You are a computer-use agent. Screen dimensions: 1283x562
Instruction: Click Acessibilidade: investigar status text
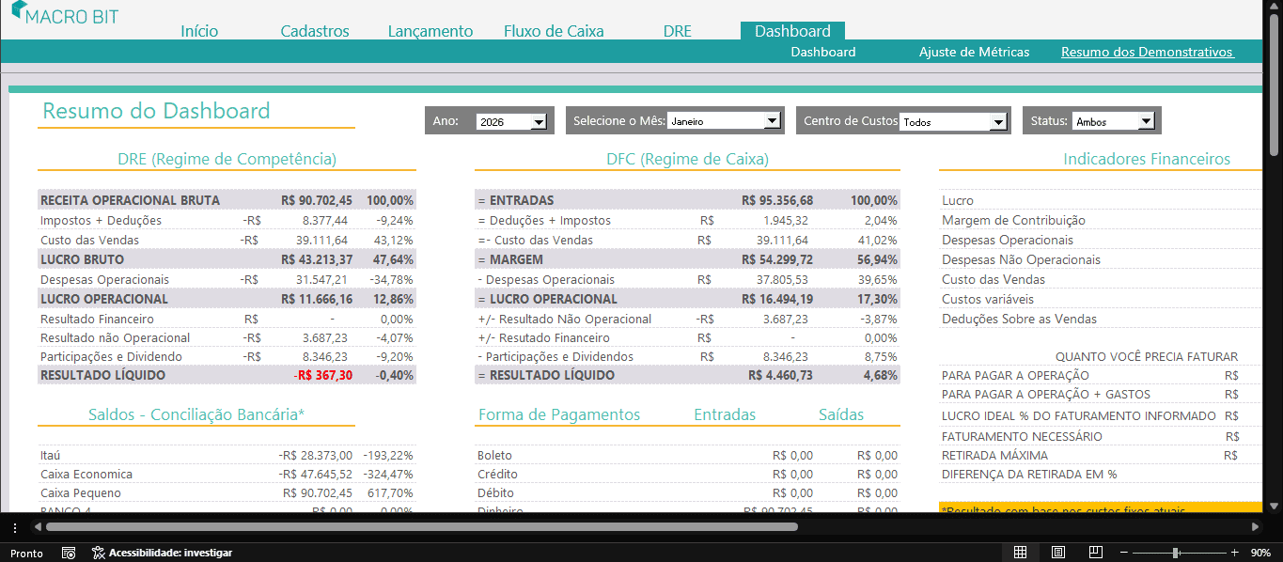170,553
